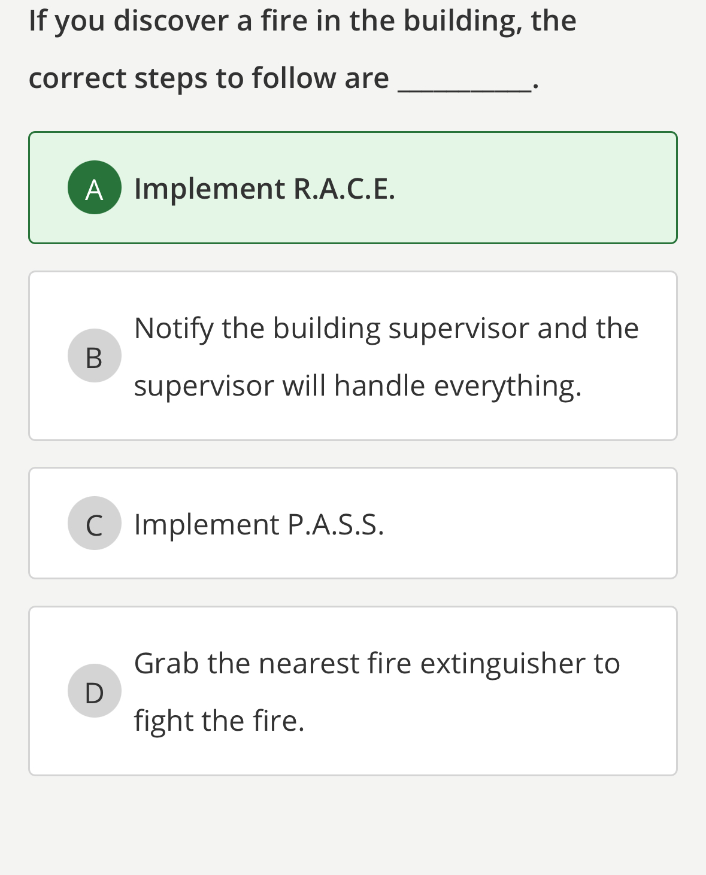Viewport: 706px width, 875px height.
Task: Click the phrase 'fight the fire.'
Action: 219,721
